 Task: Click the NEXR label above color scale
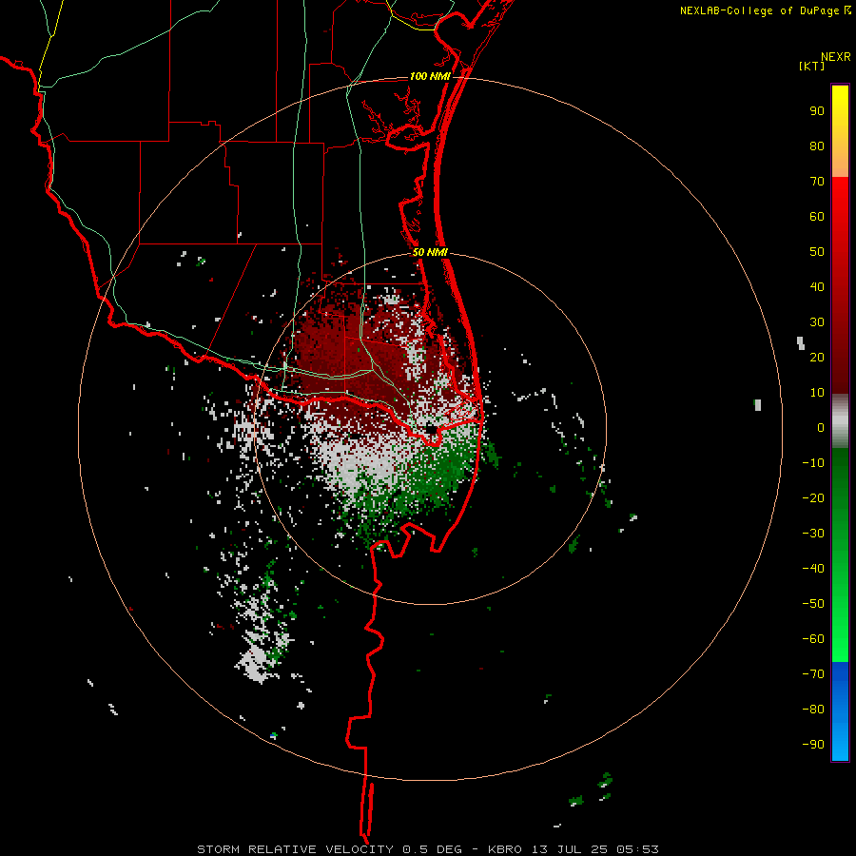[x=836, y=57]
